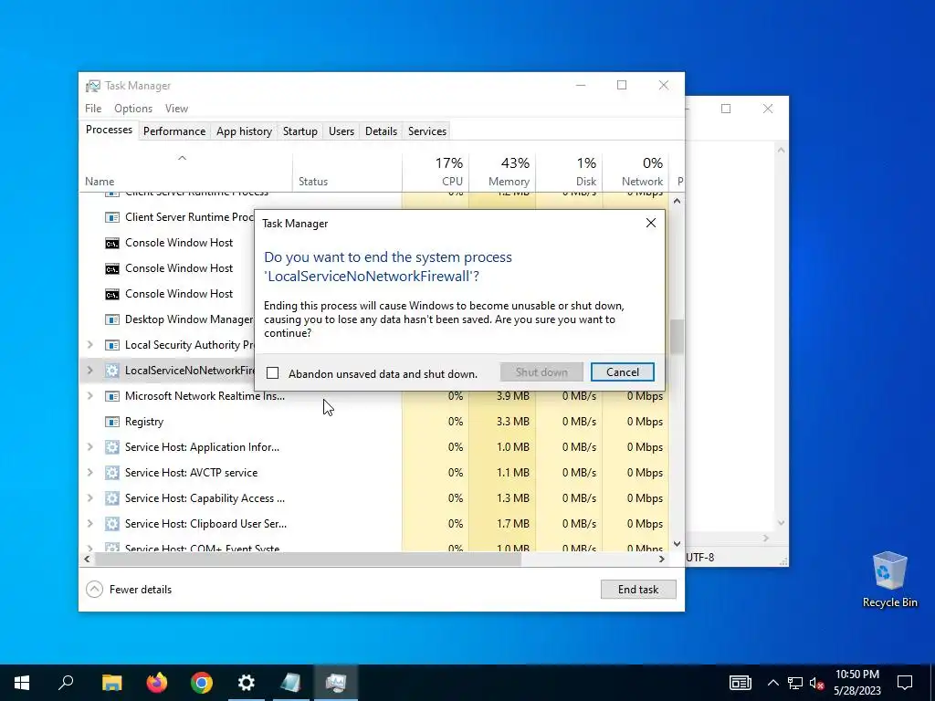Click Microsoft Network Realtime Inspection icon

click(112, 396)
